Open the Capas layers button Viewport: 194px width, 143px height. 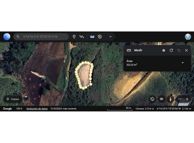coord(13,99)
